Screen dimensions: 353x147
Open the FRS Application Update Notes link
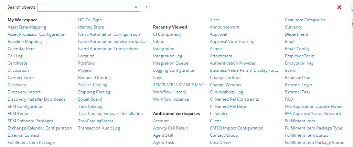click(313, 106)
